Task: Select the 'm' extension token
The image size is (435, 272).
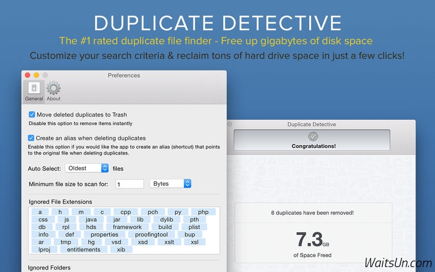Action: [81, 212]
